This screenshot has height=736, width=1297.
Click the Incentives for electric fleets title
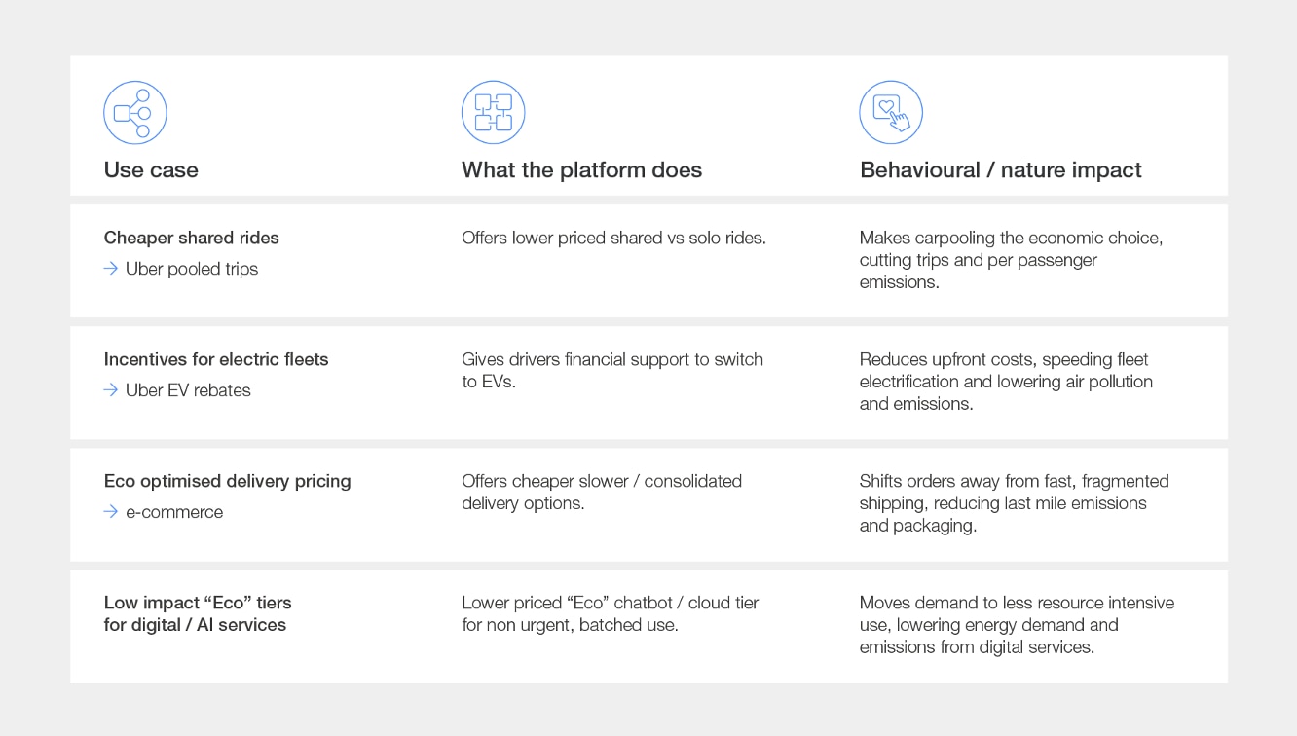click(x=216, y=359)
